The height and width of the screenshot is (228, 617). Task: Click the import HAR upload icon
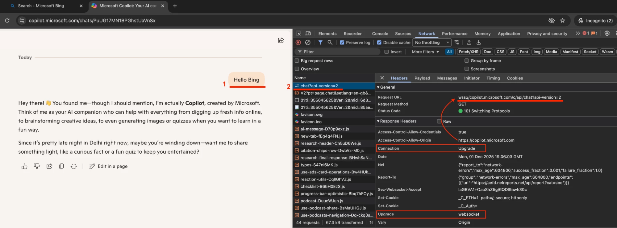tap(469, 43)
